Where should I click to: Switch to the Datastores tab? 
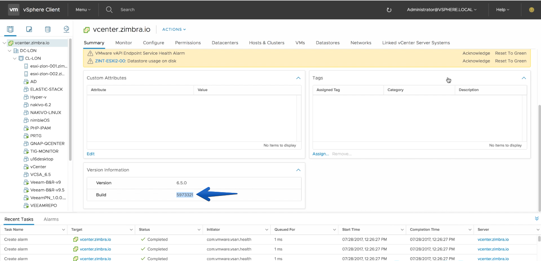coord(328,43)
